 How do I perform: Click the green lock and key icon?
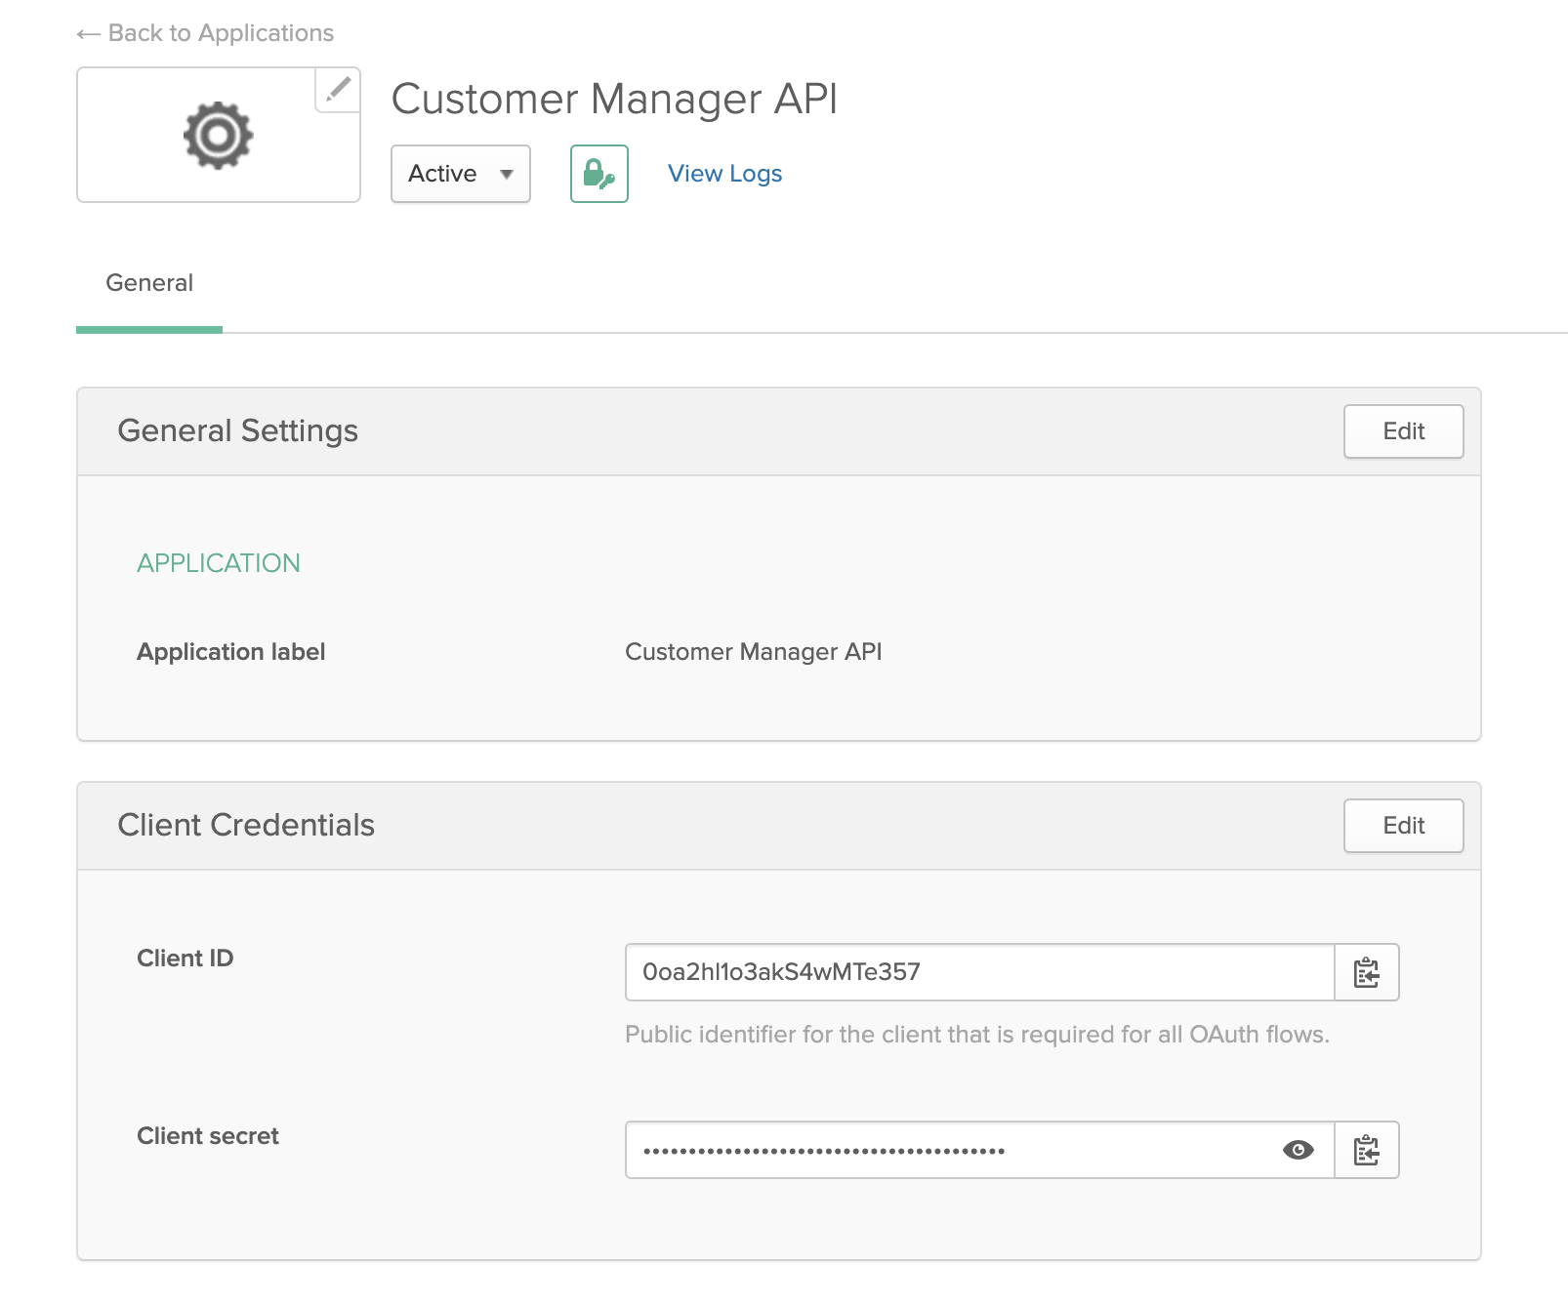pos(598,174)
